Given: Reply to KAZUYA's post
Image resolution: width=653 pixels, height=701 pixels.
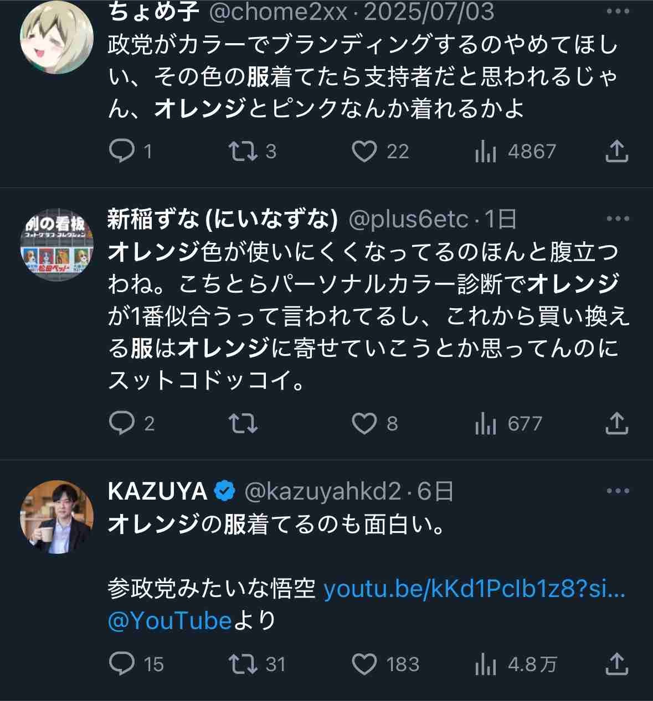Looking at the screenshot, I should 122,664.
